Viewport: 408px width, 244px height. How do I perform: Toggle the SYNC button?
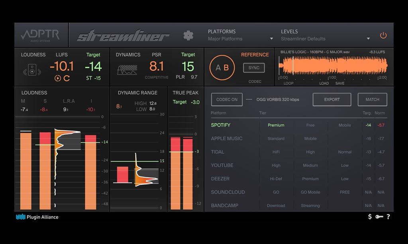tap(254, 68)
